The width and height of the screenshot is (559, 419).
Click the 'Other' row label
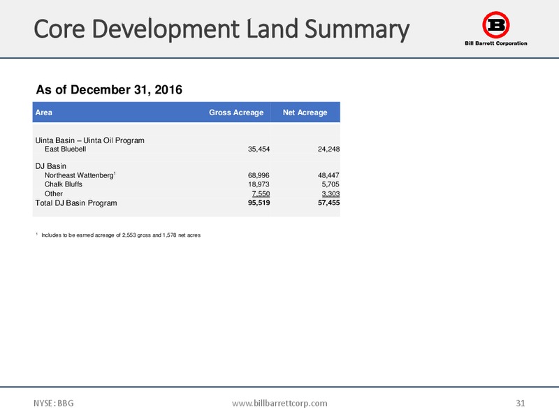coord(54,194)
